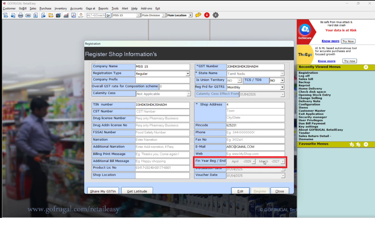Click the GoSecure cloud lock icon

click(305, 30)
